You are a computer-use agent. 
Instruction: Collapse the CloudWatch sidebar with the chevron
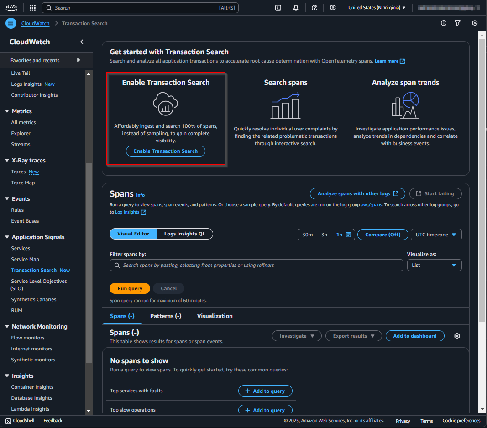coord(82,42)
